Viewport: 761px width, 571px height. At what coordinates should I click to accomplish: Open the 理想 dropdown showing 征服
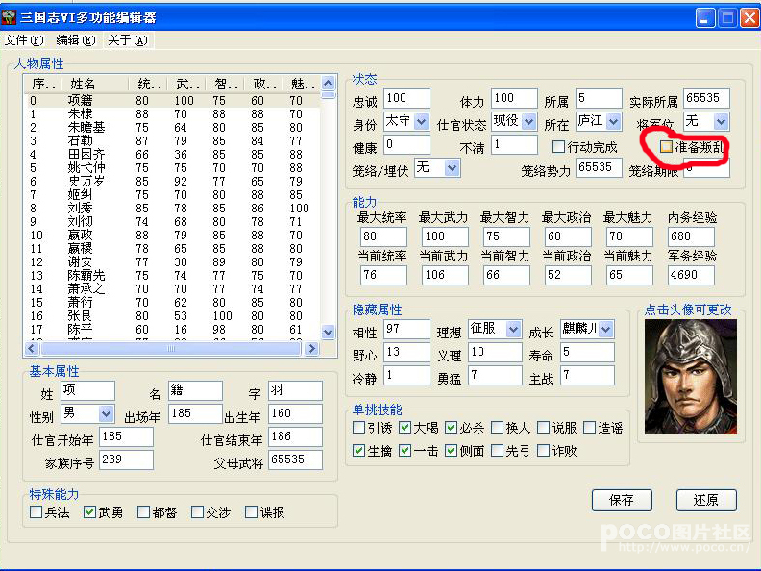pyautogui.click(x=513, y=329)
